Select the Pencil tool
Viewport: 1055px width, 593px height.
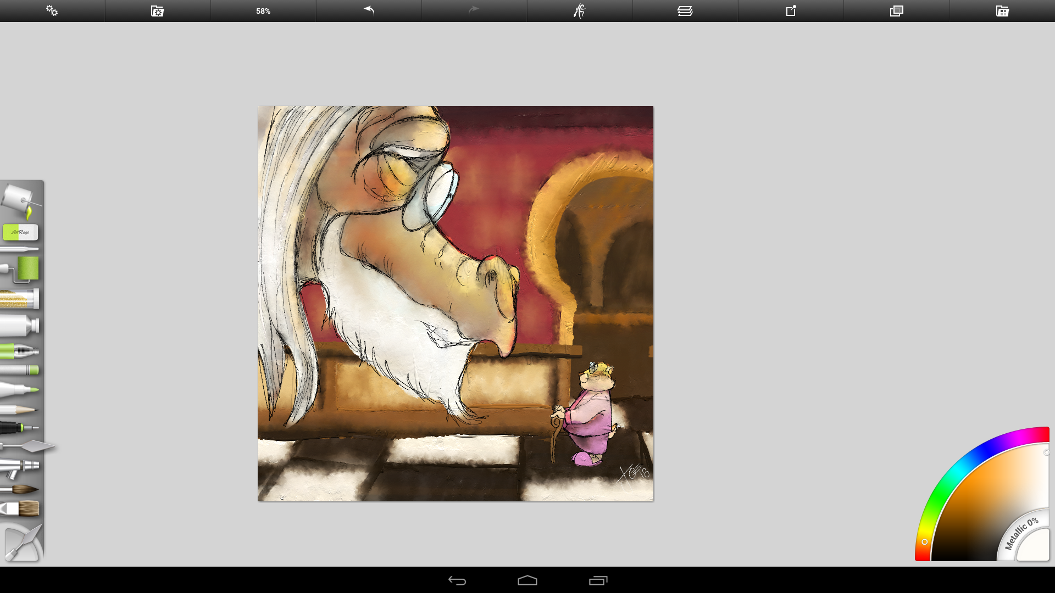[20, 410]
